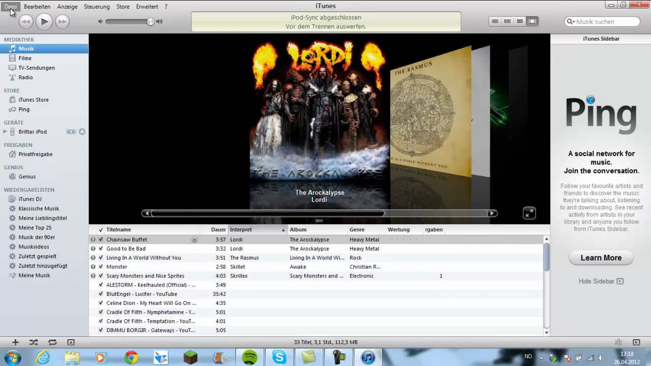
Task: Open iTunes Store in sidebar
Action: [34, 100]
